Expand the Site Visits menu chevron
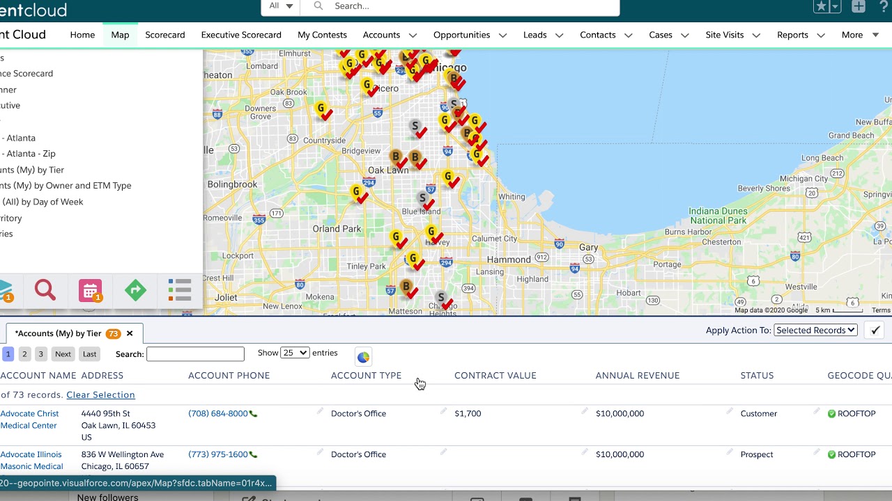Viewport: 892px width, 501px height. coord(756,35)
